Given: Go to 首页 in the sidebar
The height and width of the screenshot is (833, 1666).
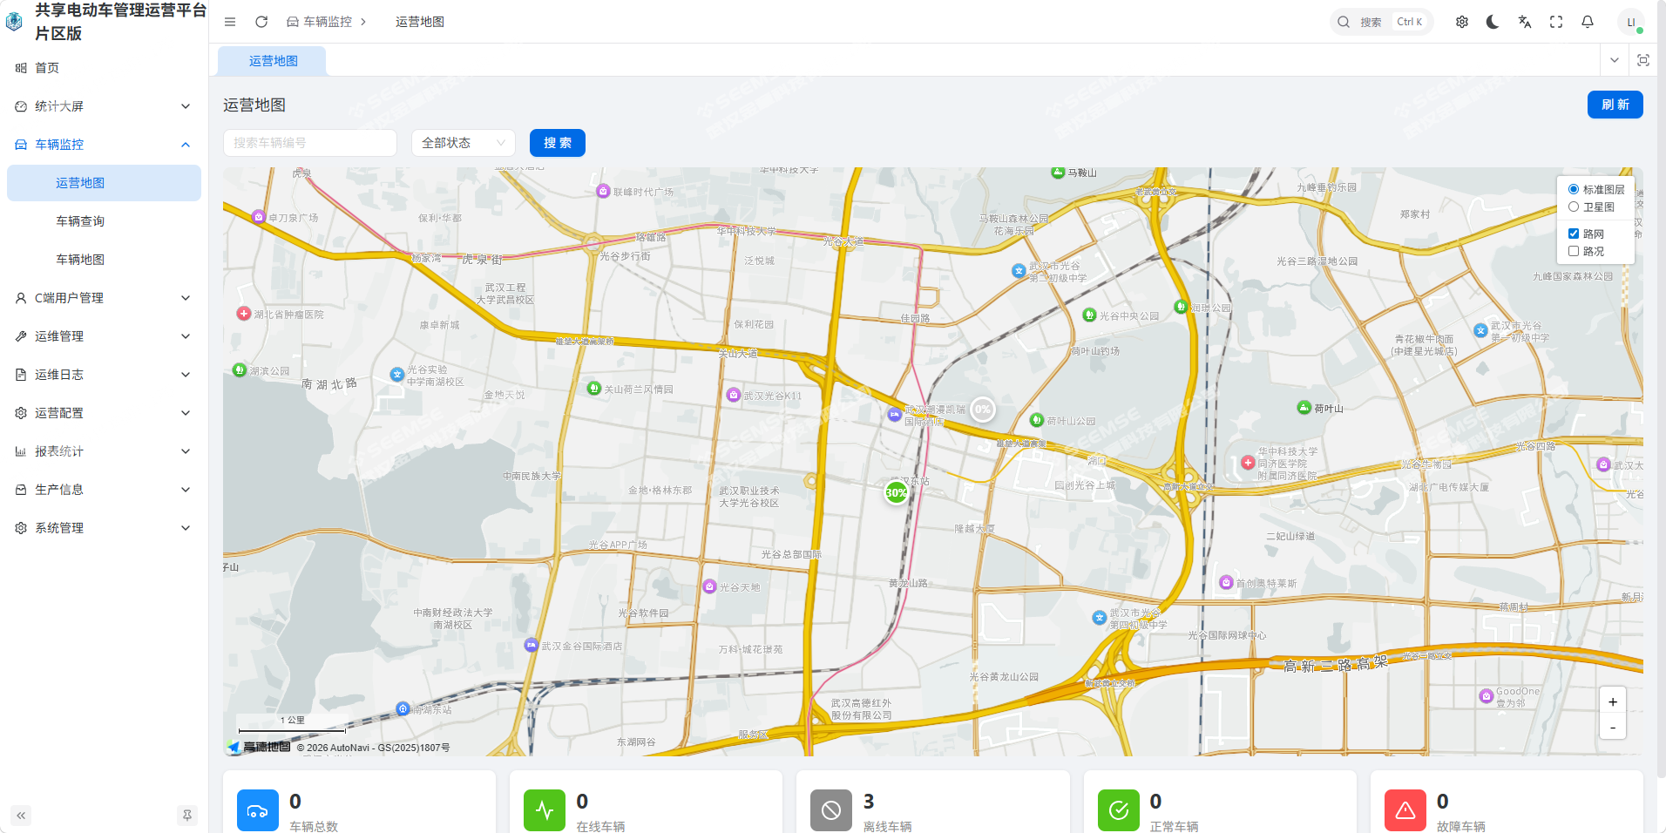Looking at the screenshot, I should click(105, 68).
